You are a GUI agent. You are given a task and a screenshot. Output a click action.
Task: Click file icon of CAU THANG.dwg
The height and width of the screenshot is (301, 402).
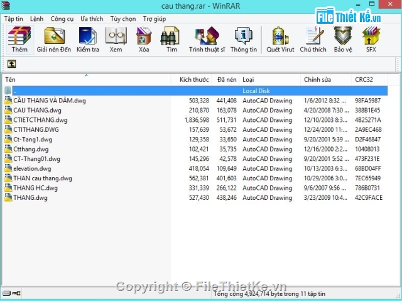click(x=8, y=110)
